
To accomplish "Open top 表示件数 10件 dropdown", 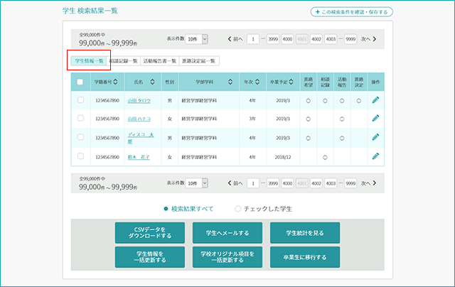I will coord(196,39).
